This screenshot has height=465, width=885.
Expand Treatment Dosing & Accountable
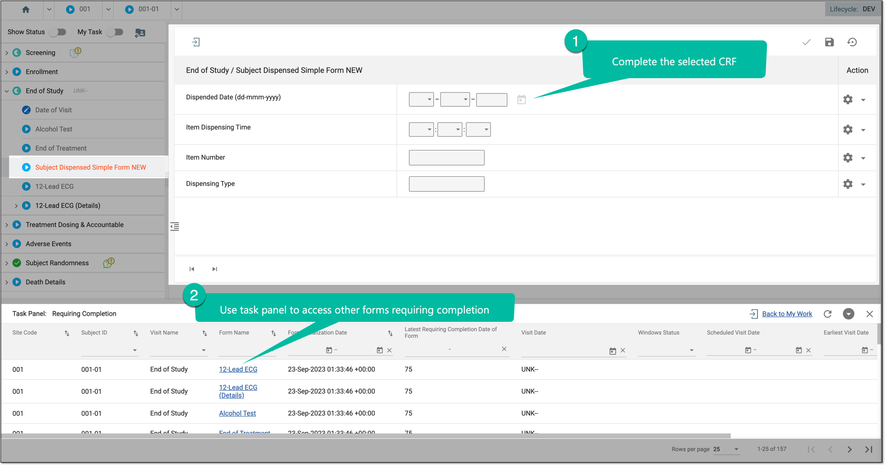tap(7, 225)
